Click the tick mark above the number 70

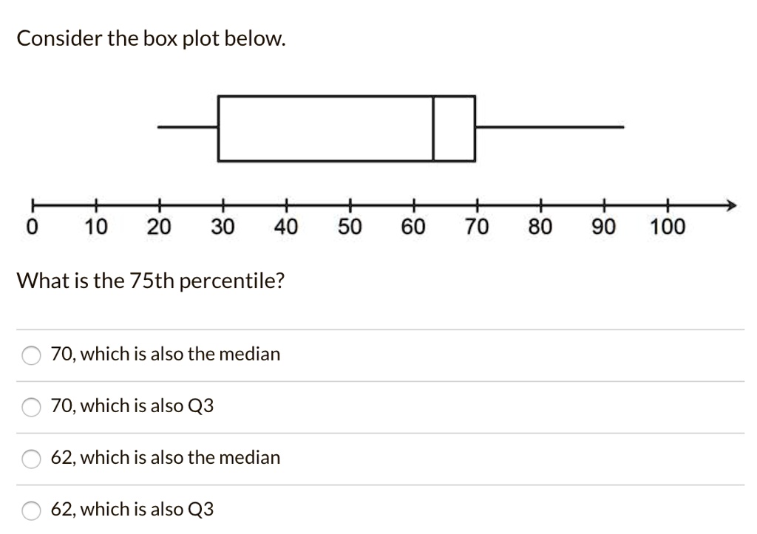click(477, 205)
